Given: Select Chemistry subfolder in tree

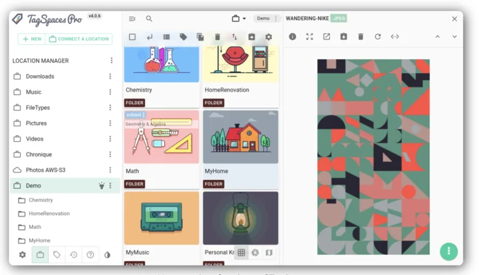Looking at the screenshot, I should tap(41, 200).
